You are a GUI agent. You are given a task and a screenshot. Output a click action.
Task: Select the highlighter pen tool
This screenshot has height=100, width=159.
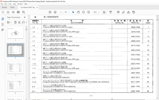[x=123, y=12]
